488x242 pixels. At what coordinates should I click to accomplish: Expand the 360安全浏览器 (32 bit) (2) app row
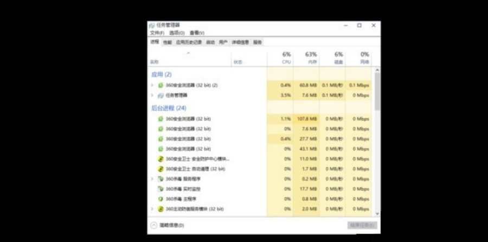152,85
